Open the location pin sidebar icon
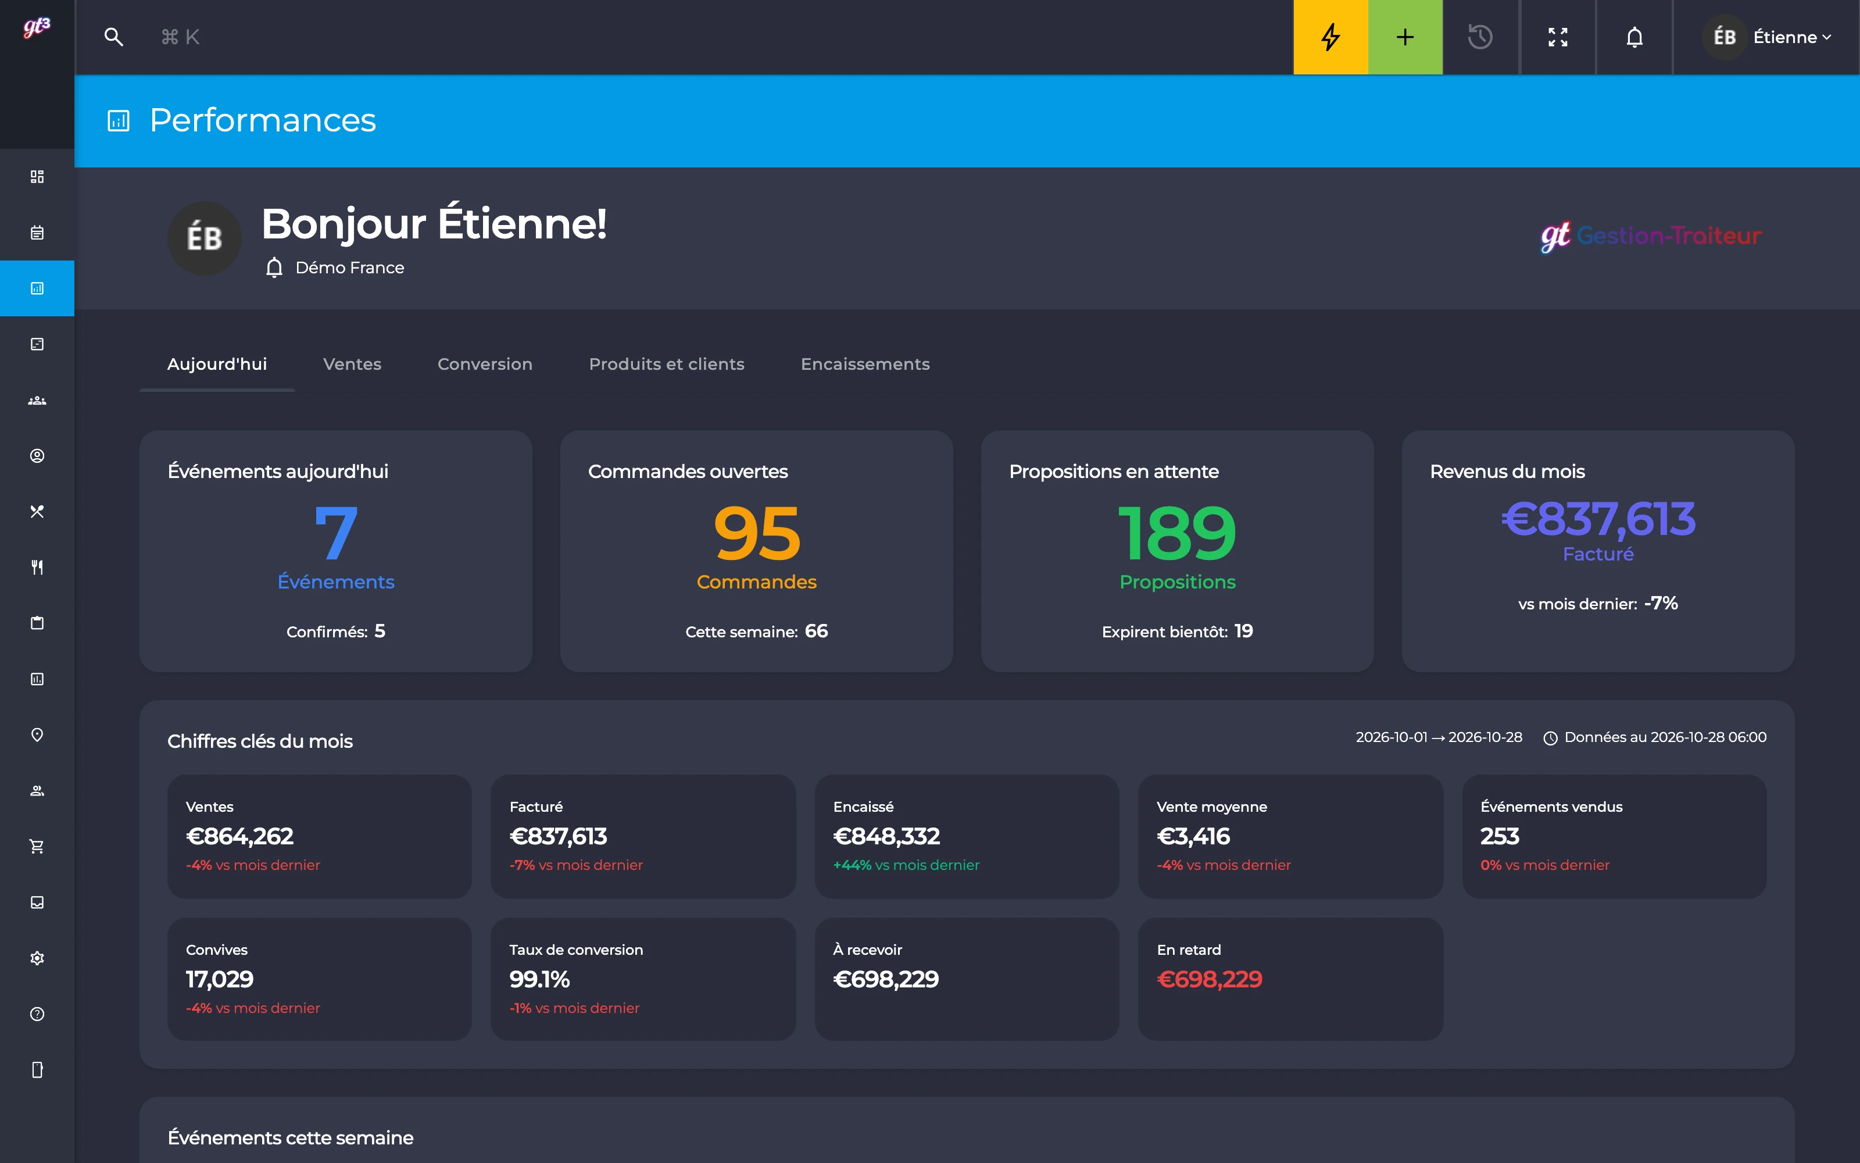 [x=37, y=734]
